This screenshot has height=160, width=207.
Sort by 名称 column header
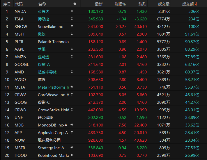42,4
